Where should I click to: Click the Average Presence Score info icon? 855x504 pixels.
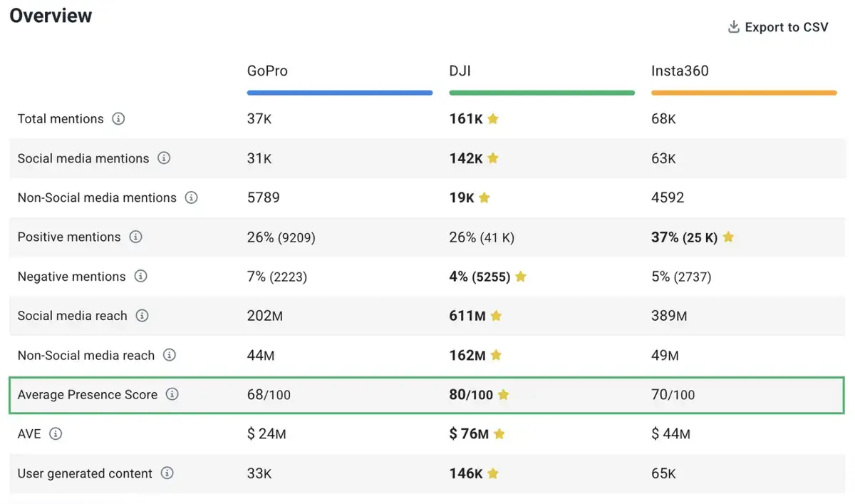[171, 394]
